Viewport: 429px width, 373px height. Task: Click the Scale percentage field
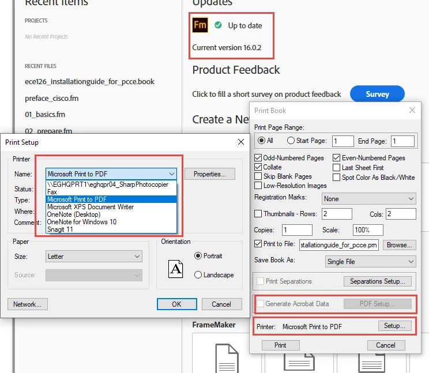click(x=368, y=229)
